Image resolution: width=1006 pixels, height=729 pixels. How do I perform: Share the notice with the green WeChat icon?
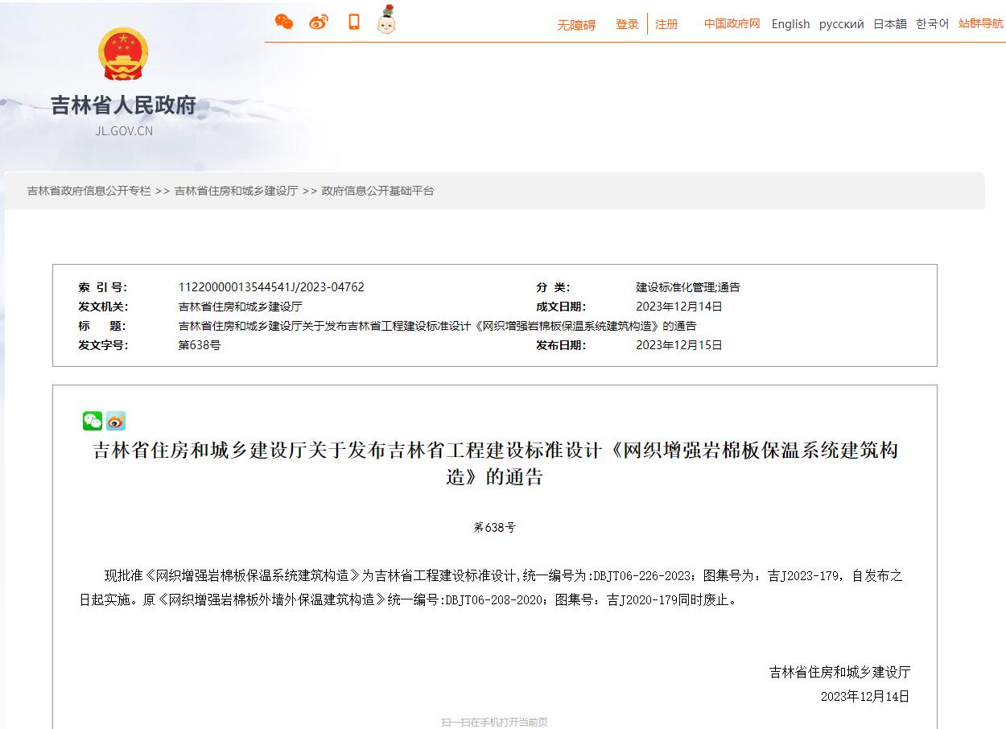(92, 420)
